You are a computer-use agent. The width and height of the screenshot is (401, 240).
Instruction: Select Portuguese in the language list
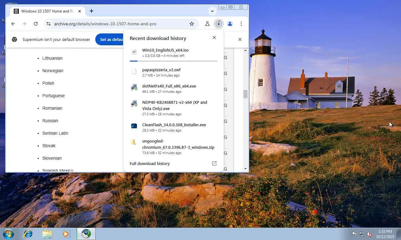point(54,96)
